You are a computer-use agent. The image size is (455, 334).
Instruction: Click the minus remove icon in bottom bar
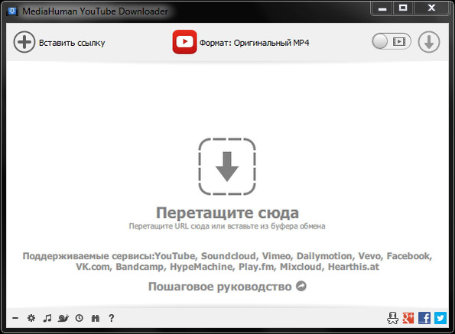coord(15,318)
